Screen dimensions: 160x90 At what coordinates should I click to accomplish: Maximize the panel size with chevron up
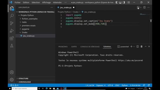click(145, 46)
